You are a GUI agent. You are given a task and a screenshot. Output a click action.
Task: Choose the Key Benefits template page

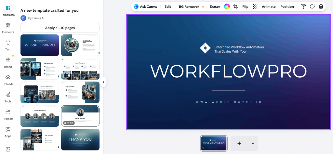coord(80,92)
